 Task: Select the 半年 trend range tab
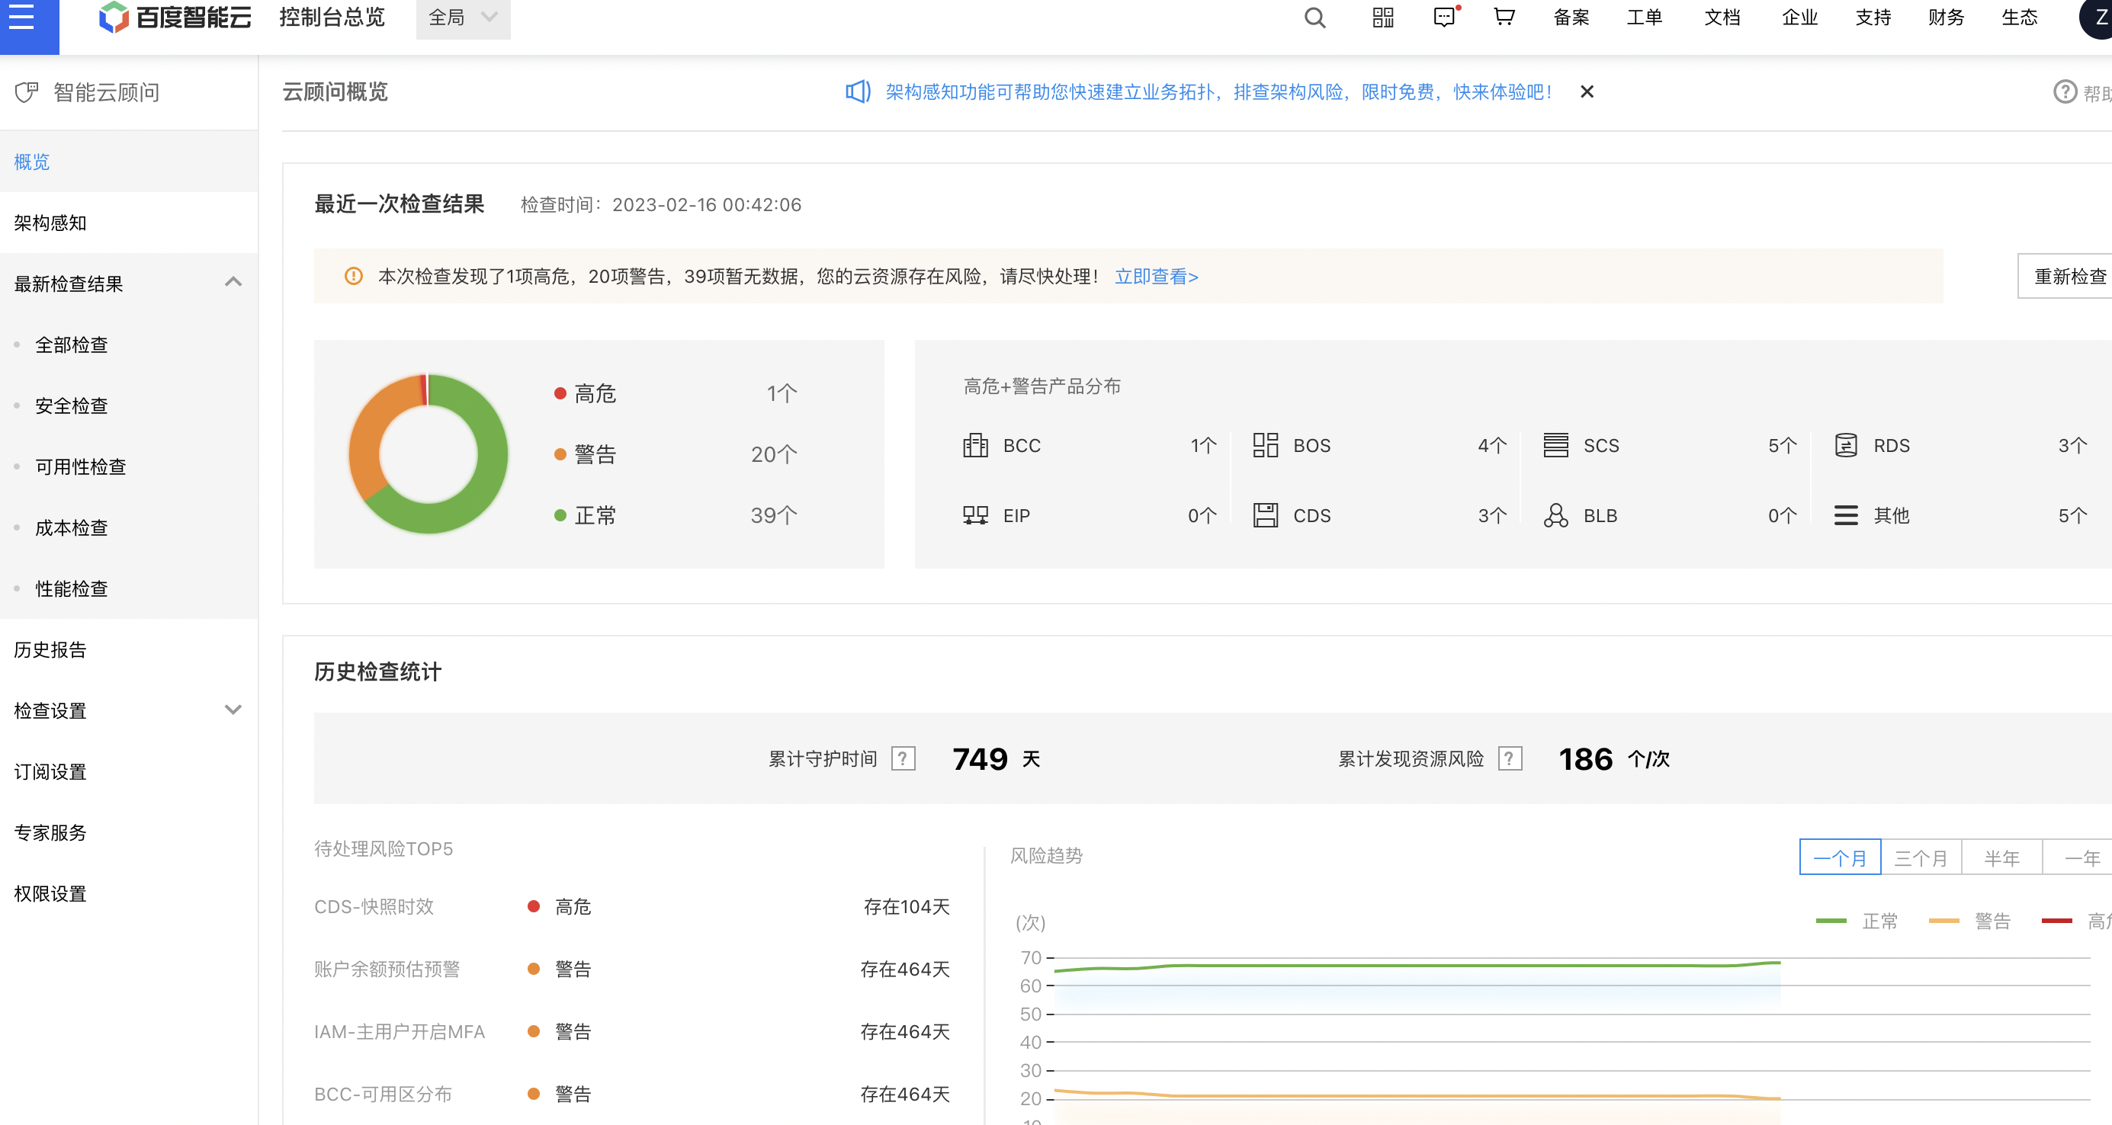point(2001,857)
